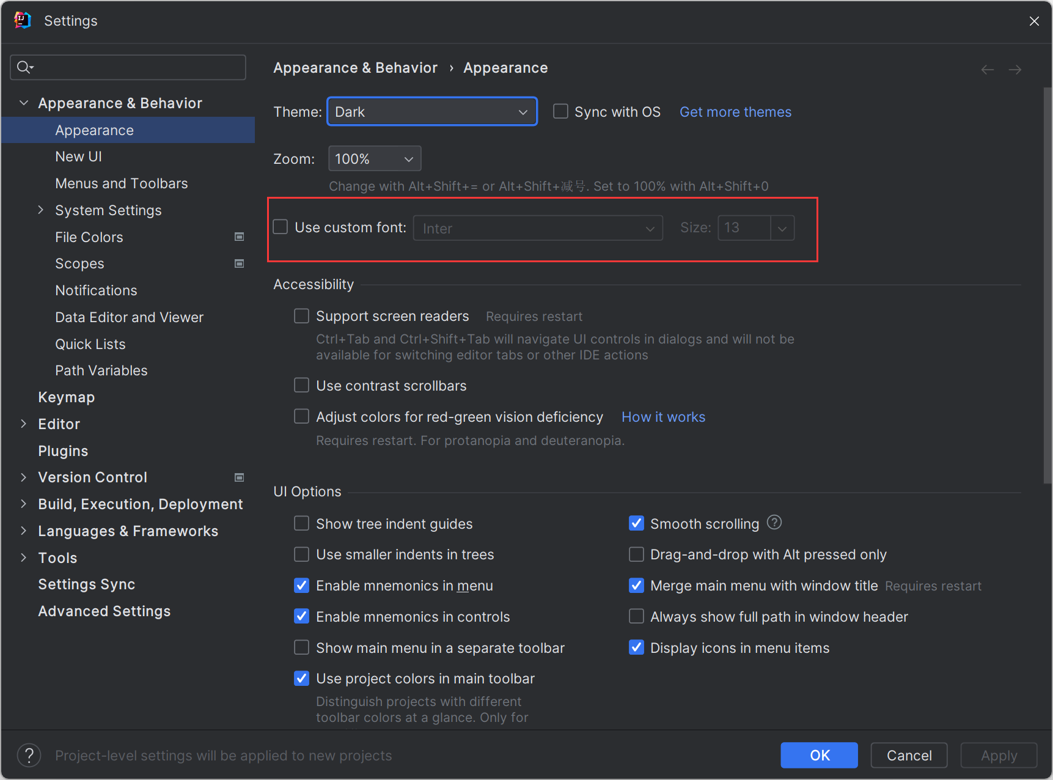1053x780 pixels.
Task: Enable Show tree indent guides
Action: coord(301,523)
